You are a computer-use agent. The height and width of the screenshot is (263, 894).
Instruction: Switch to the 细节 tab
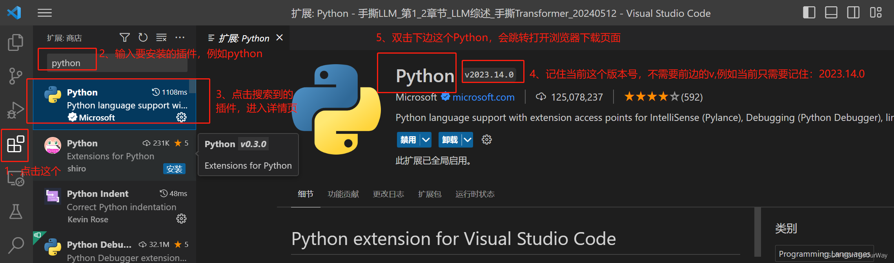click(x=306, y=194)
